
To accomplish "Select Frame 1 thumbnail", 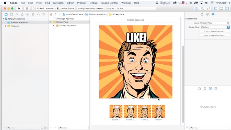I will tap(116, 112).
